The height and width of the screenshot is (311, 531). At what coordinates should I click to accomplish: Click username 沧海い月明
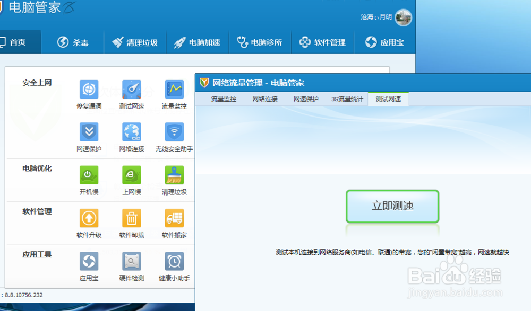(376, 17)
